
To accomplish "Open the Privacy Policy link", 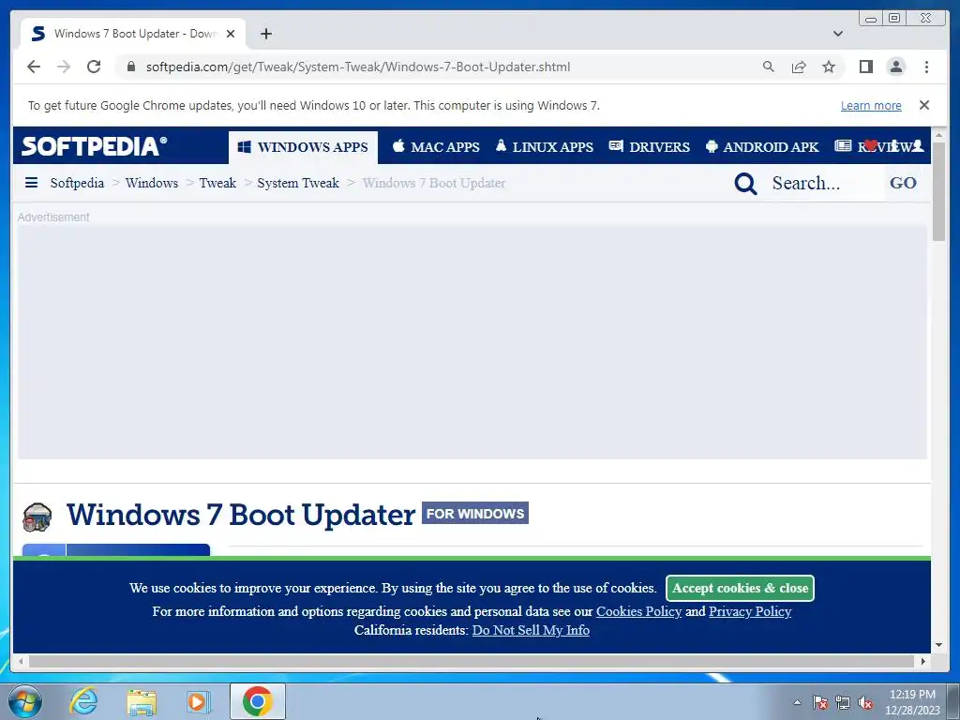I will (x=750, y=611).
